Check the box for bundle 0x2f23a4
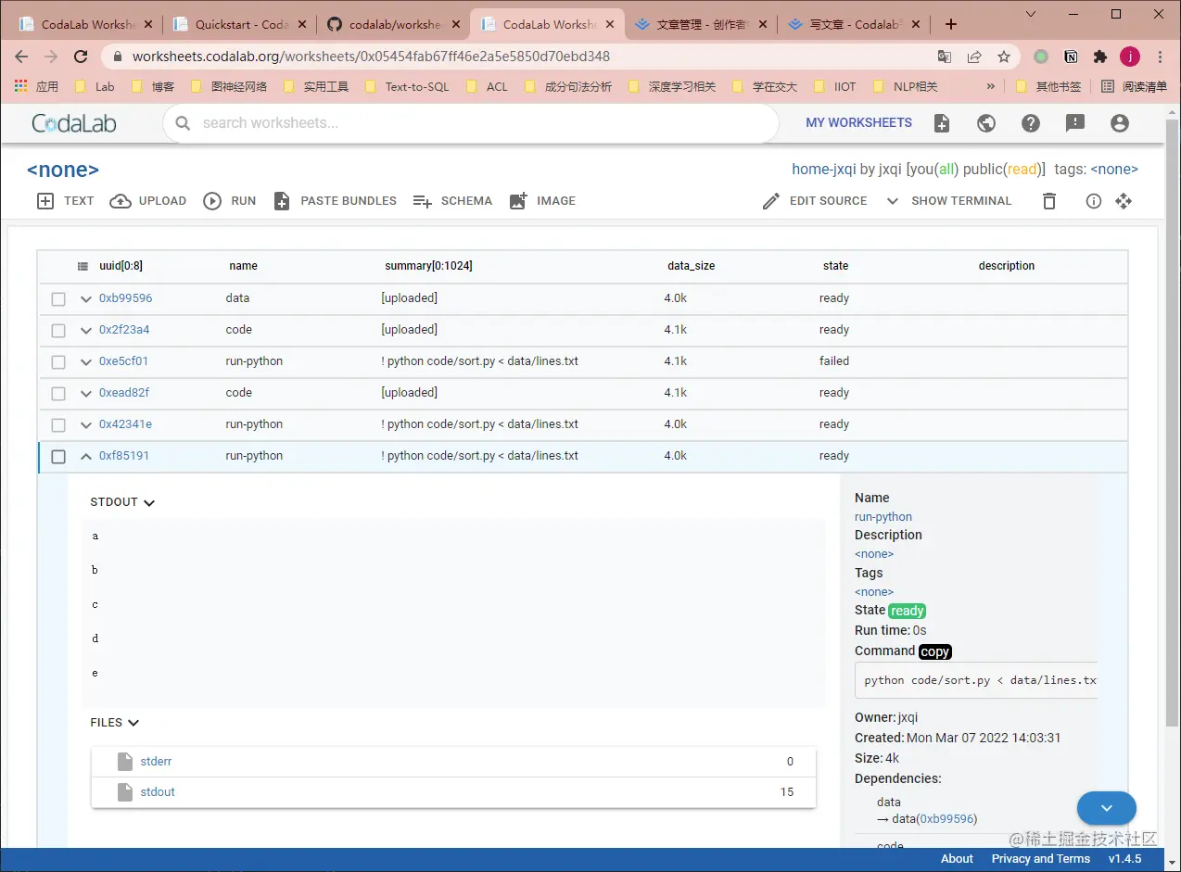Image resolution: width=1181 pixels, height=872 pixels. click(58, 331)
